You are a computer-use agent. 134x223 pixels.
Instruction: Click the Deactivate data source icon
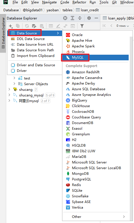pyautogui.click(x=42, y=26)
